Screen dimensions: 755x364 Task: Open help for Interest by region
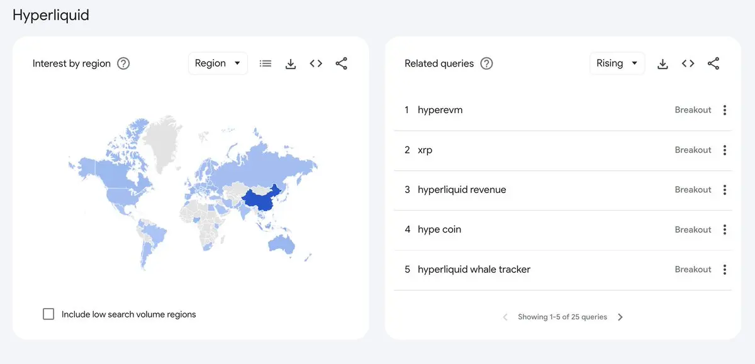tap(123, 63)
